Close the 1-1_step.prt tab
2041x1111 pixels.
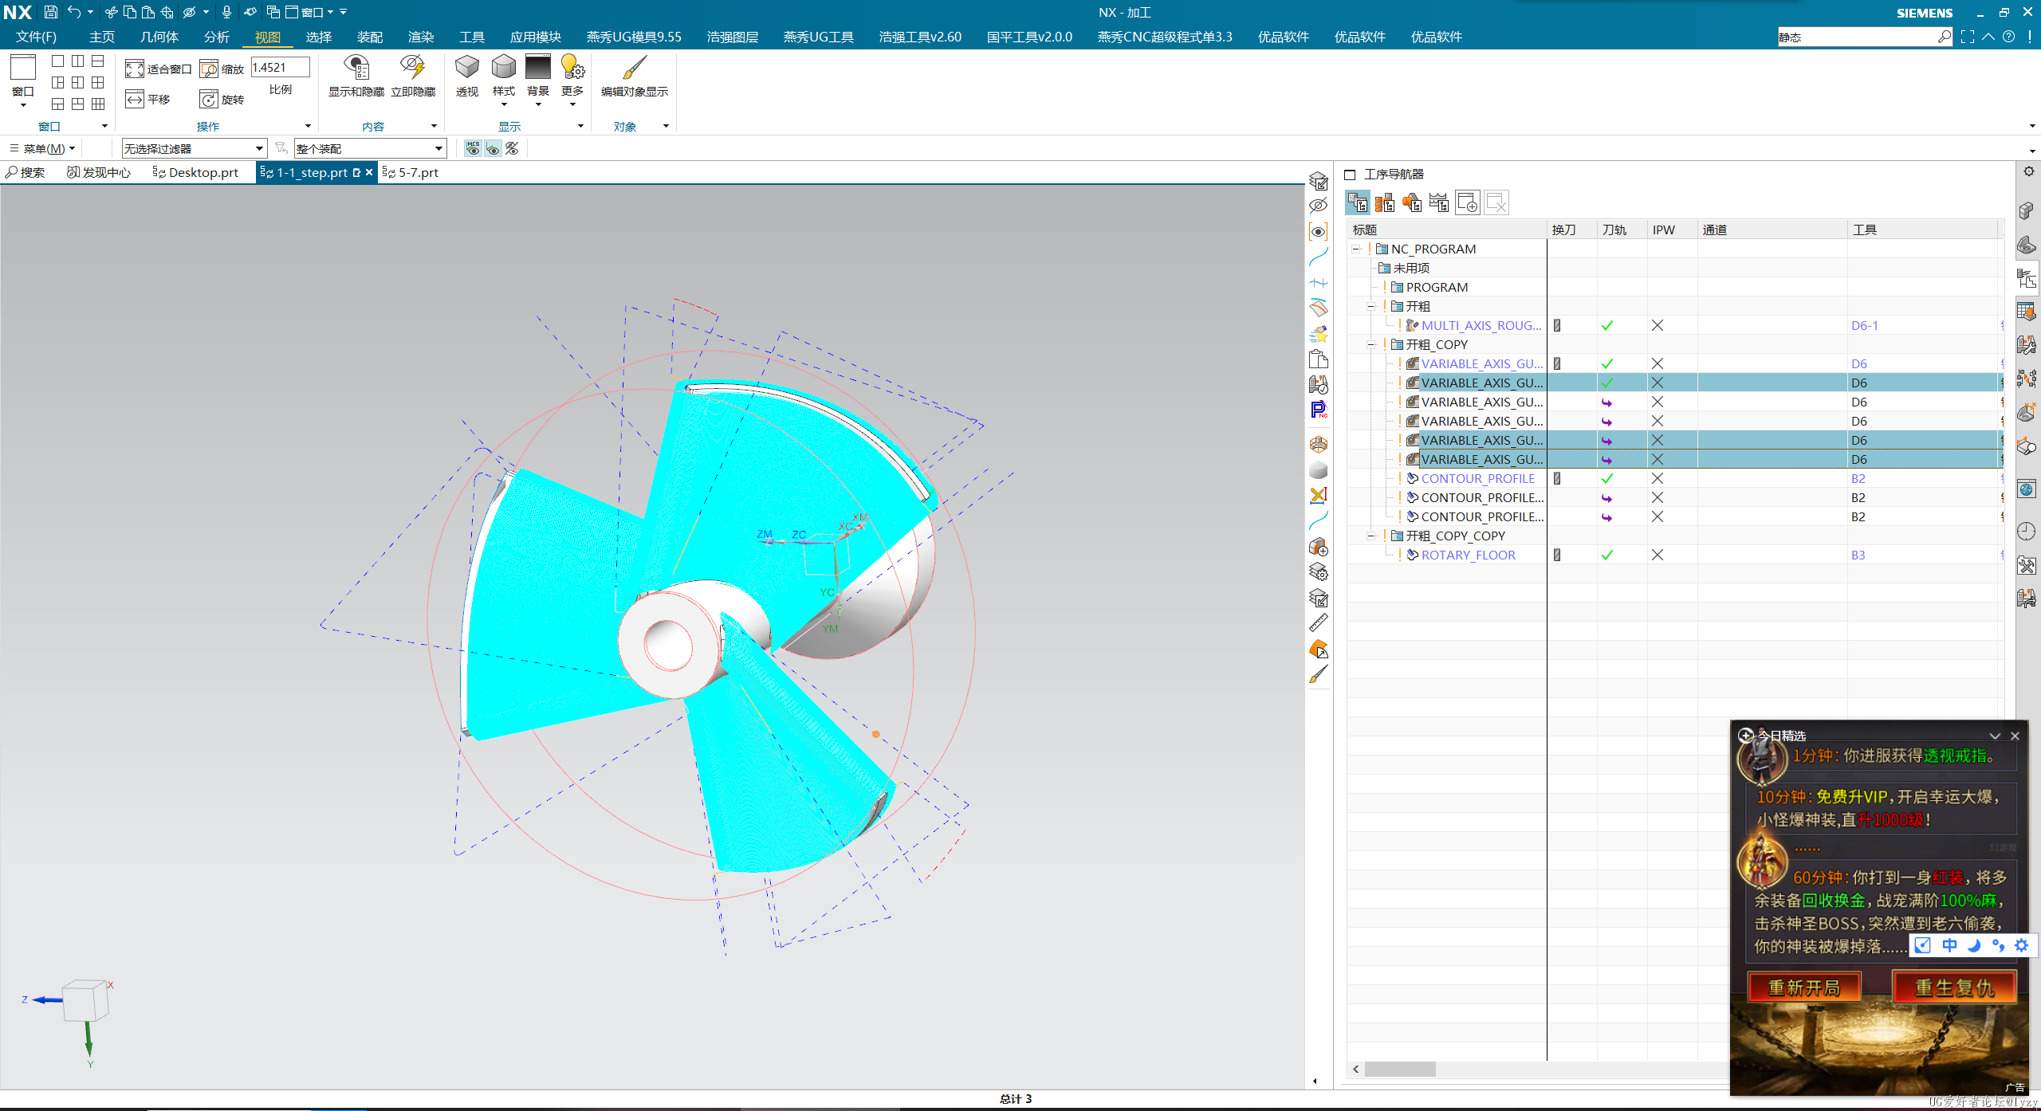[x=369, y=172]
